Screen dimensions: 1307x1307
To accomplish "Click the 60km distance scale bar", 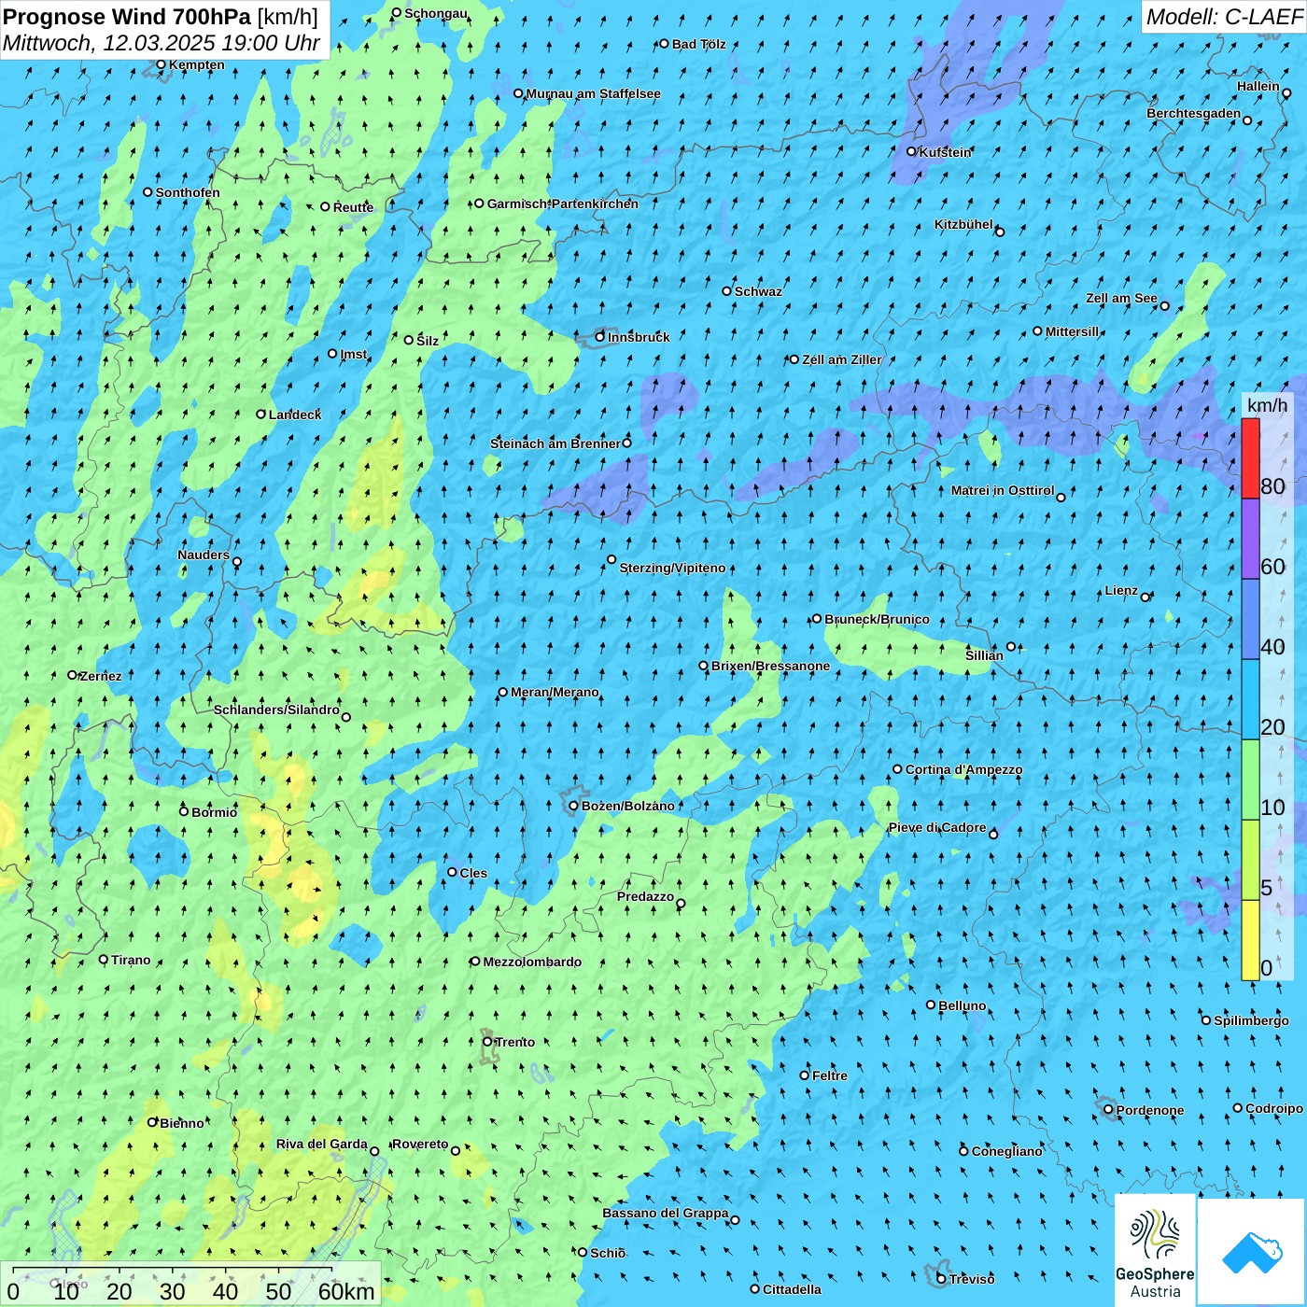I will [173, 1270].
